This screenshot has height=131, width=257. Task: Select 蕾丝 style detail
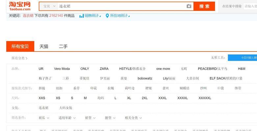[166, 88]
